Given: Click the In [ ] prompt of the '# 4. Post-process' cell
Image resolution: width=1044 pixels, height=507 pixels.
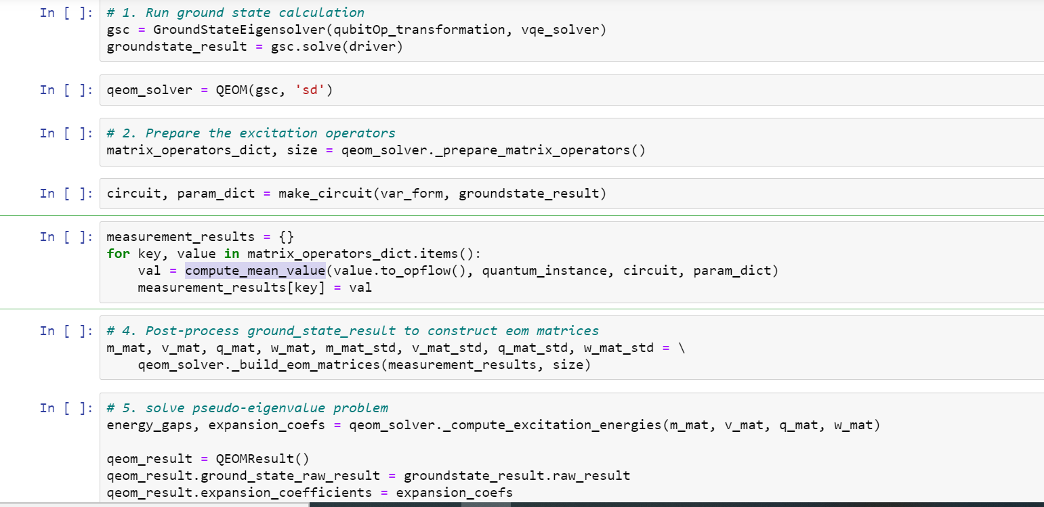Looking at the screenshot, I should (x=65, y=331).
